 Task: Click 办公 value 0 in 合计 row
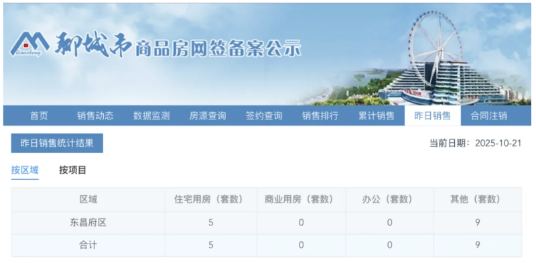[390, 245]
